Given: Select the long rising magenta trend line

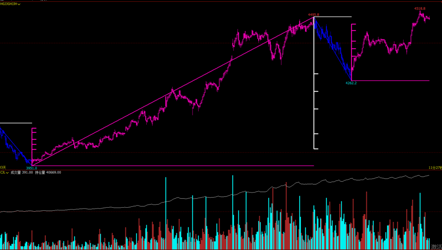Looking at the screenshot, I should coord(173,91).
